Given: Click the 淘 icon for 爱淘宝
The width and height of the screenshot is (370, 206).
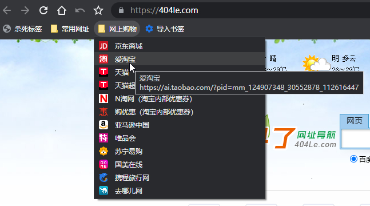Looking at the screenshot, I should pos(104,59).
